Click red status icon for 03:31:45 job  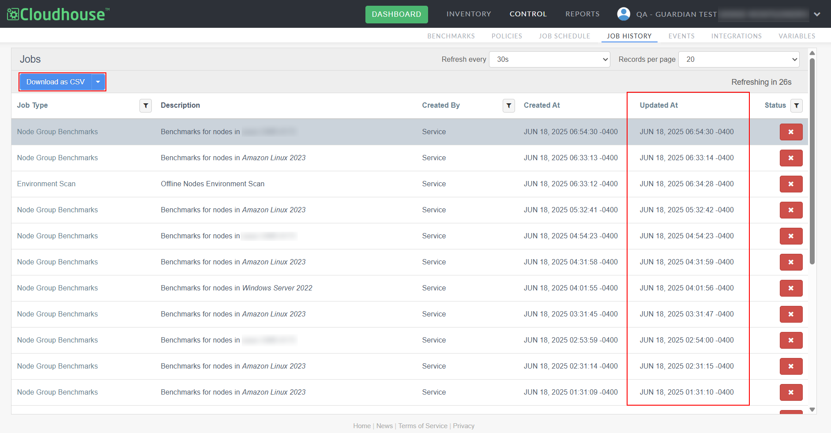(791, 314)
